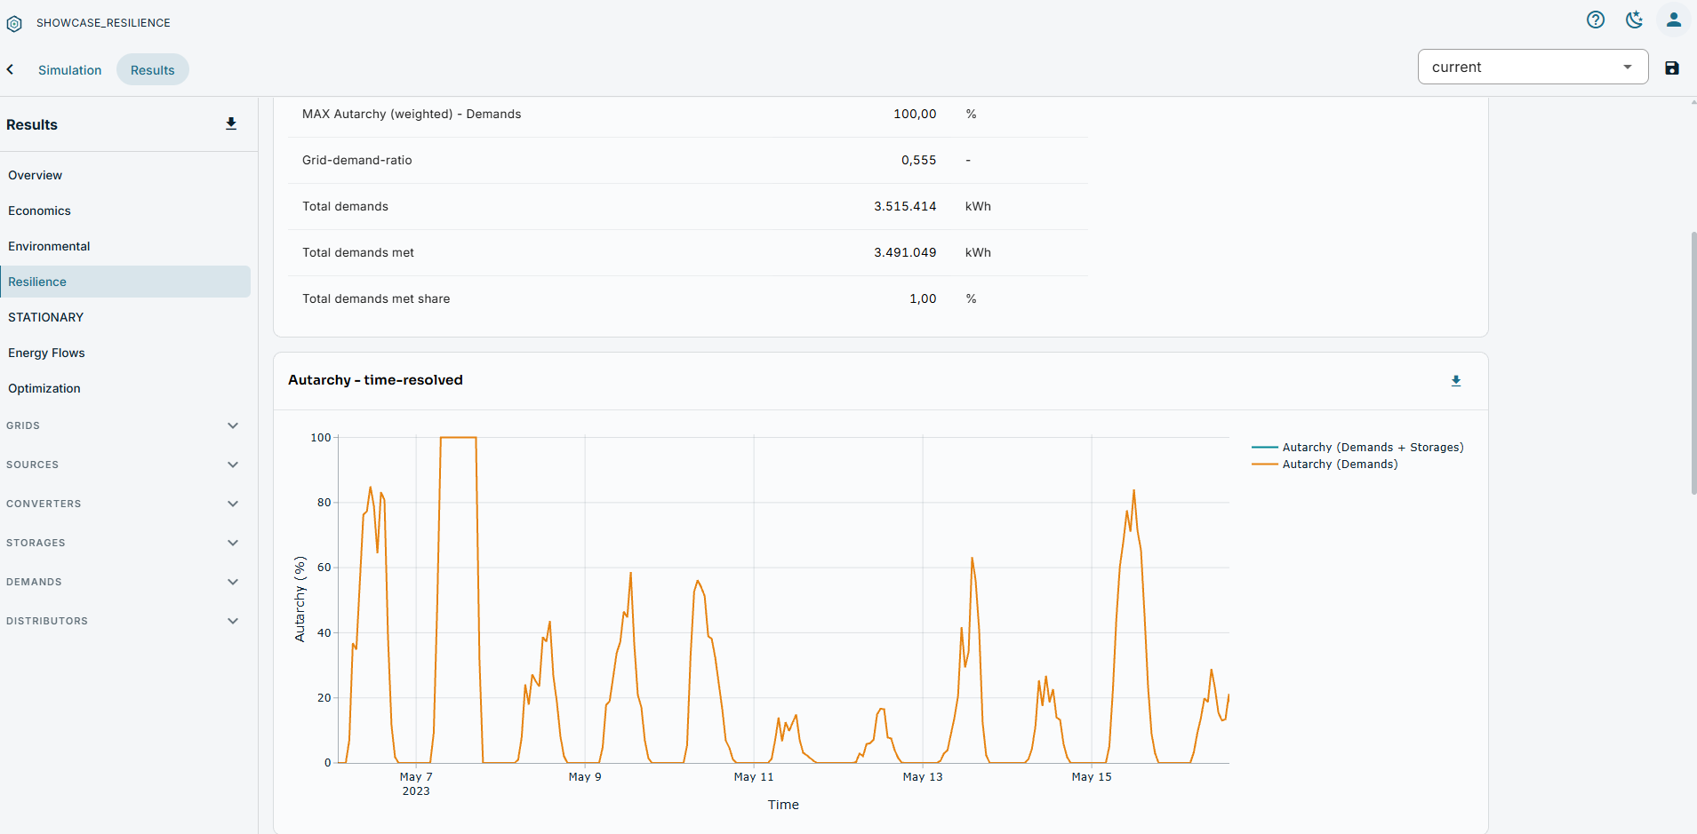Image resolution: width=1697 pixels, height=834 pixels.
Task: Open the current scenario dropdown
Action: (x=1533, y=67)
